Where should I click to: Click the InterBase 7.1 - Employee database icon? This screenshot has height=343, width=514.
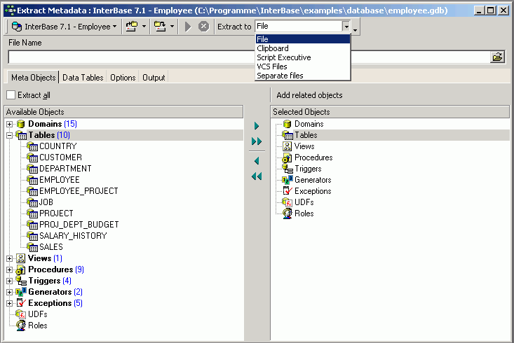click(x=16, y=27)
